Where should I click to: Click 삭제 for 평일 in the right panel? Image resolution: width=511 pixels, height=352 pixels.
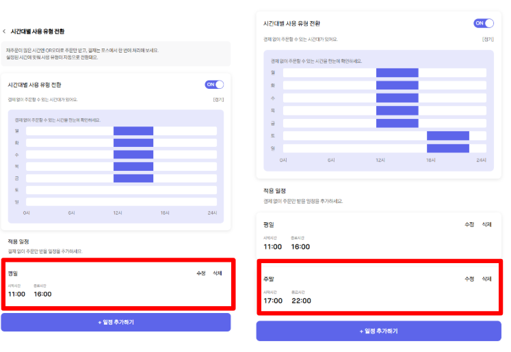[x=486, y=224]
